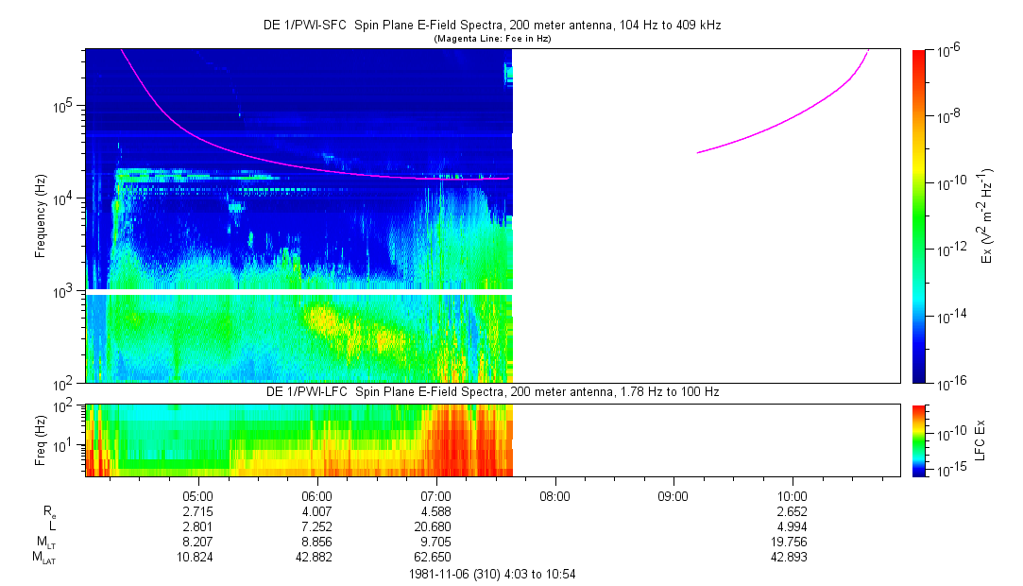
Task: Click the 07:00 time axis label
Action: (435, 495)
